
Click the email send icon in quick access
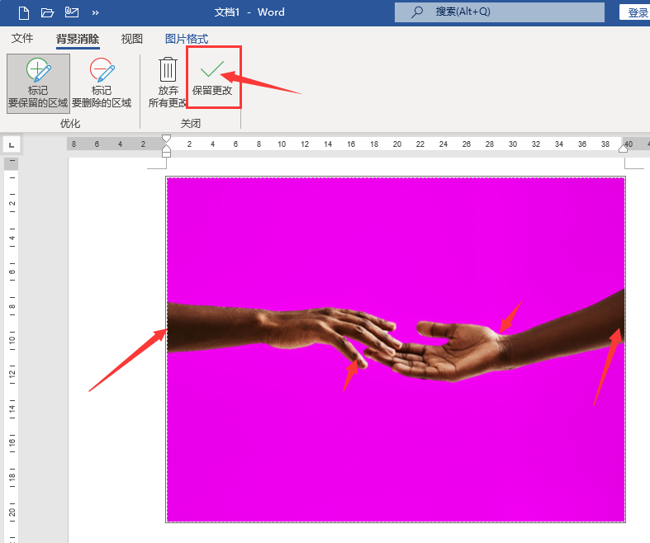tap(72, 12)
